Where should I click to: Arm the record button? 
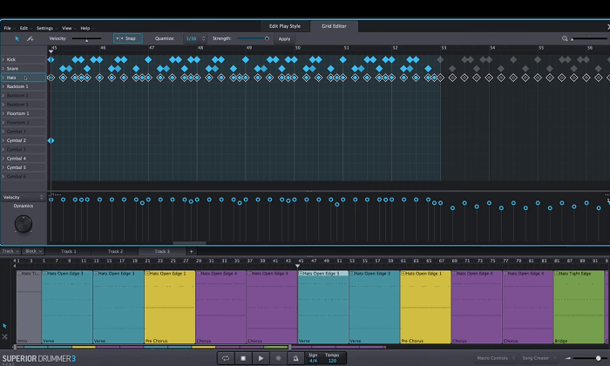(278, 358)
